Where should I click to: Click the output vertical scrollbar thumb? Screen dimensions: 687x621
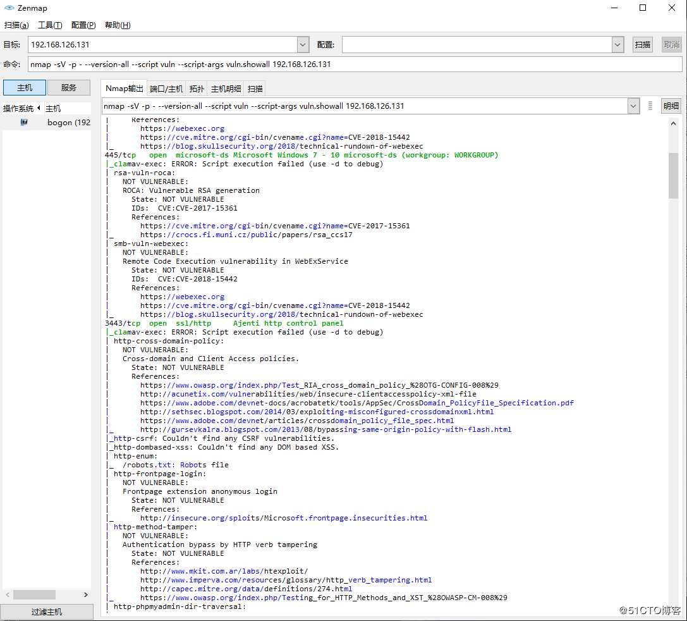(x=674, y=175)
